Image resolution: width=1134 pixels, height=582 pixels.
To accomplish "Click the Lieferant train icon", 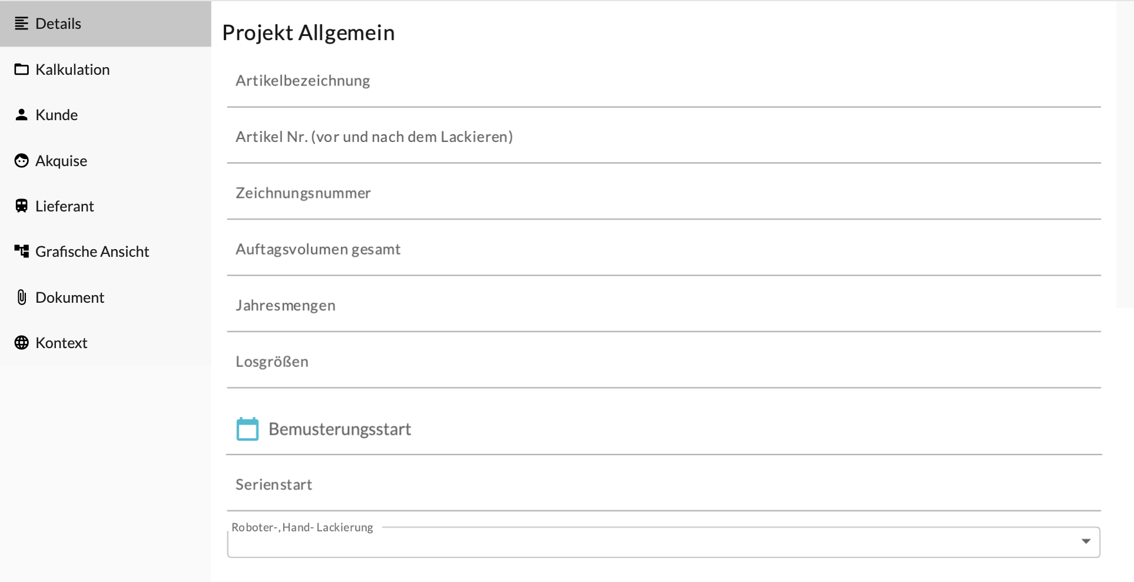I will click(22, 206).
